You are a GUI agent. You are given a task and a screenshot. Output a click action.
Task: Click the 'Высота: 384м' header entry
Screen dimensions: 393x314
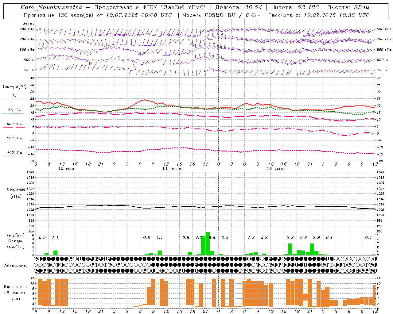pos(348,7)
